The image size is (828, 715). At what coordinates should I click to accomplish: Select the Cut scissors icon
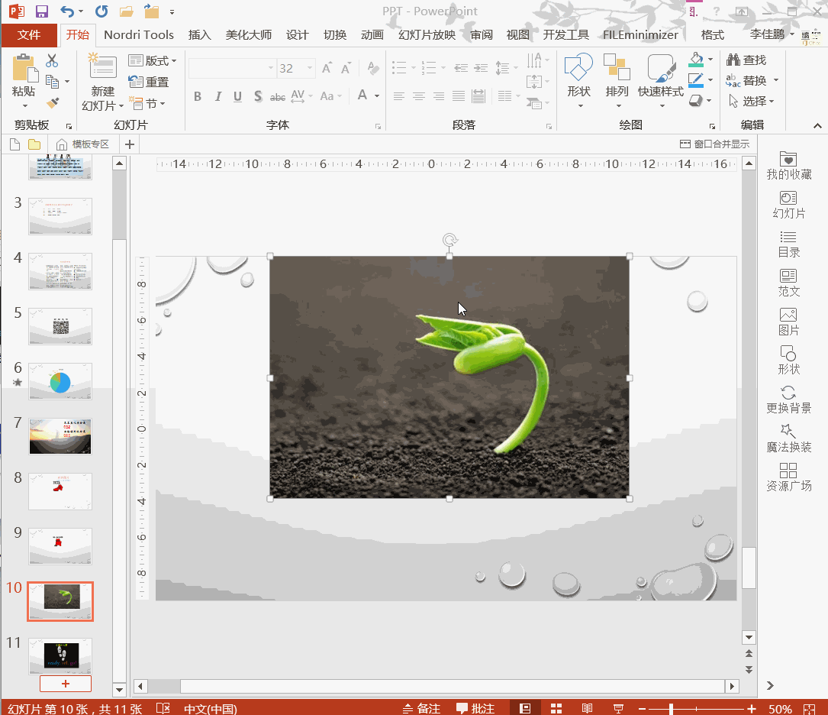coord(52,60)
